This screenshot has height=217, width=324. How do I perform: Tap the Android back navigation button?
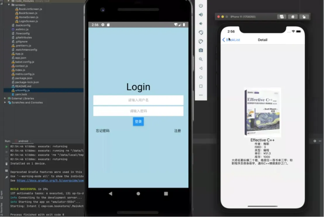111,194
